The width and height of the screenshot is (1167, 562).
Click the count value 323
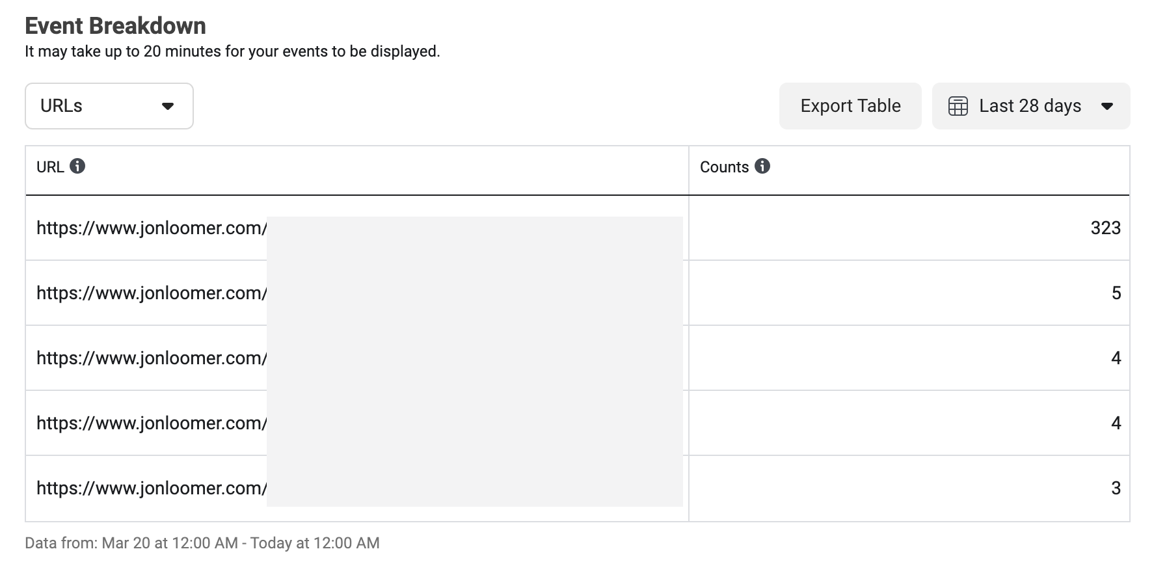click(x=1105, y=228)
